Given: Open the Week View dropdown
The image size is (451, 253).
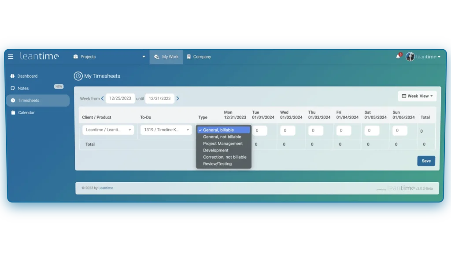Looking at the screenshot, I should coord(417,96).
